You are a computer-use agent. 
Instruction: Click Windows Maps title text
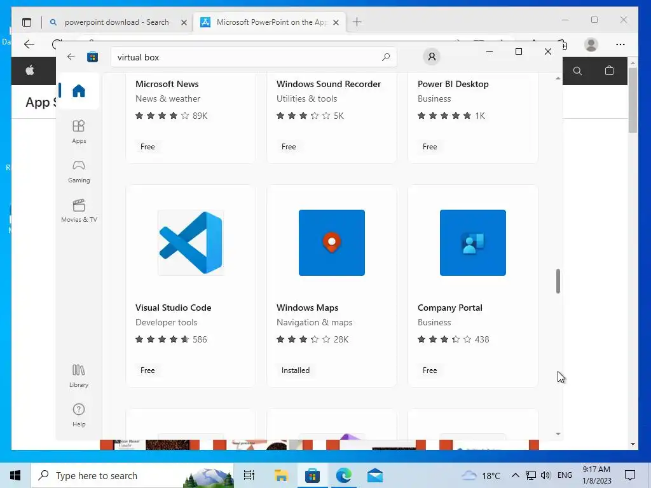[x=307, y=308]
